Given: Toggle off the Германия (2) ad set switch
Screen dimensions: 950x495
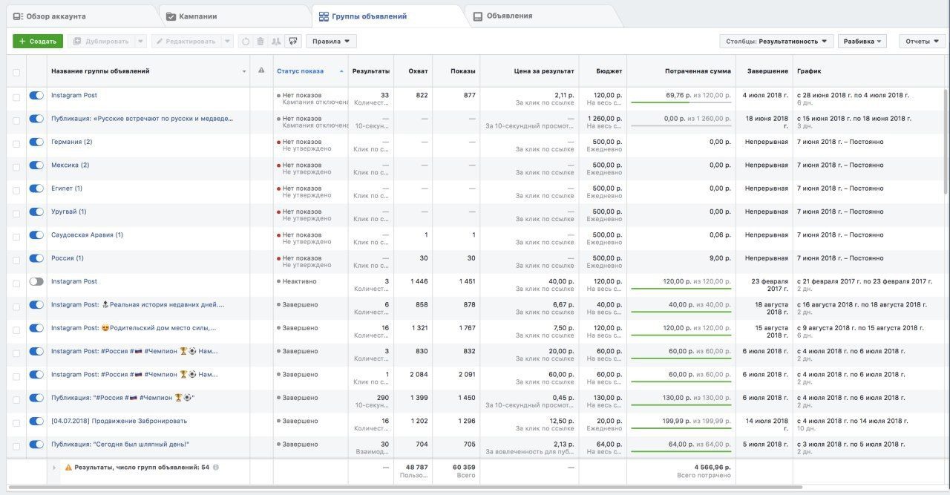Looking at the screenshot, I should tap(36, 142).
